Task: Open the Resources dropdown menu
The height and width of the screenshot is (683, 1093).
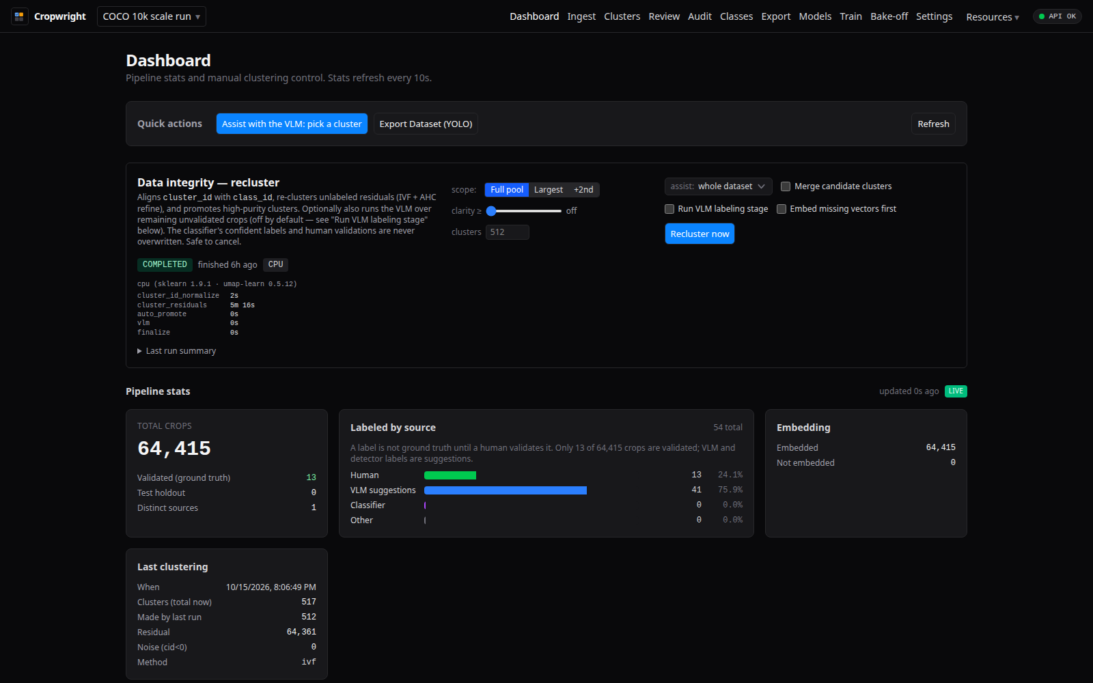Action: point(993,17)
